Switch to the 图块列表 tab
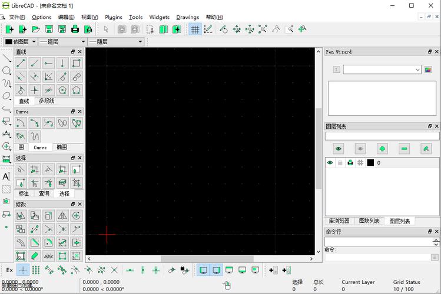Image resolution: width=441 pixels, height=294 pixels. [x=369, y=221]
